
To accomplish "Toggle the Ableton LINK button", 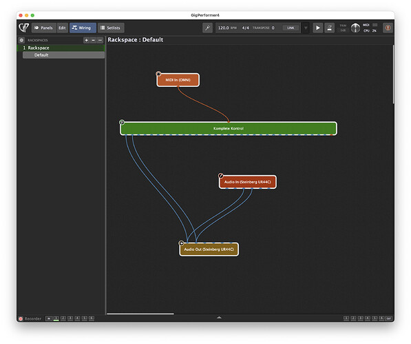I will tap(291, 28).
